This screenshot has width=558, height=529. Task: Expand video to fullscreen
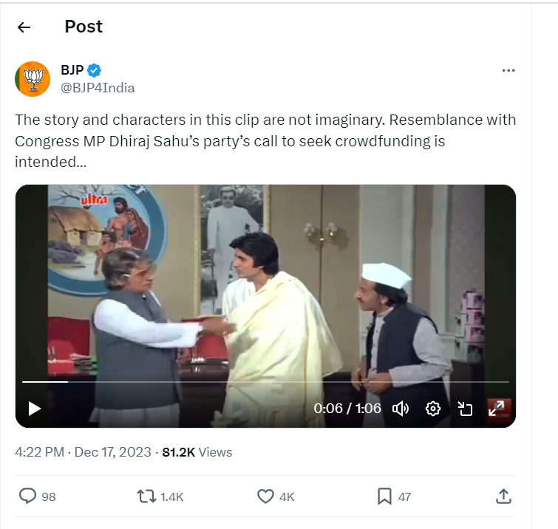(x=497, y=409)
